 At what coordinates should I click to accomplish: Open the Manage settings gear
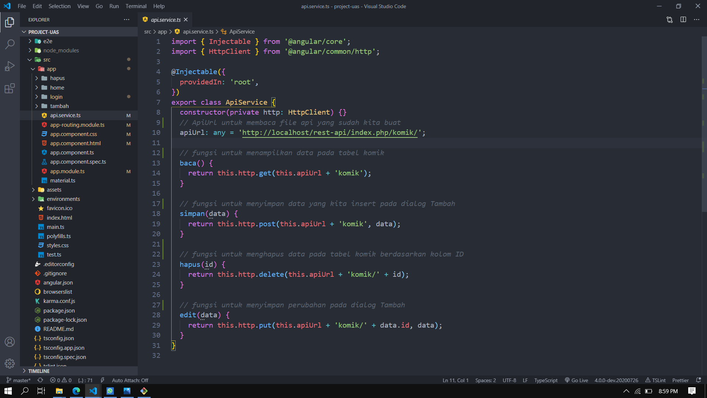tap(10, 363)
